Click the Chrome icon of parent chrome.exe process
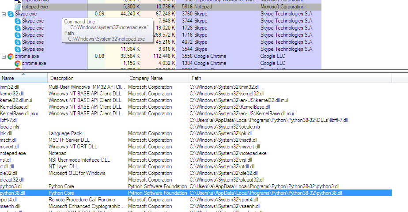The width and height of the screenshot is (408, 212). (x=11, y=56)
